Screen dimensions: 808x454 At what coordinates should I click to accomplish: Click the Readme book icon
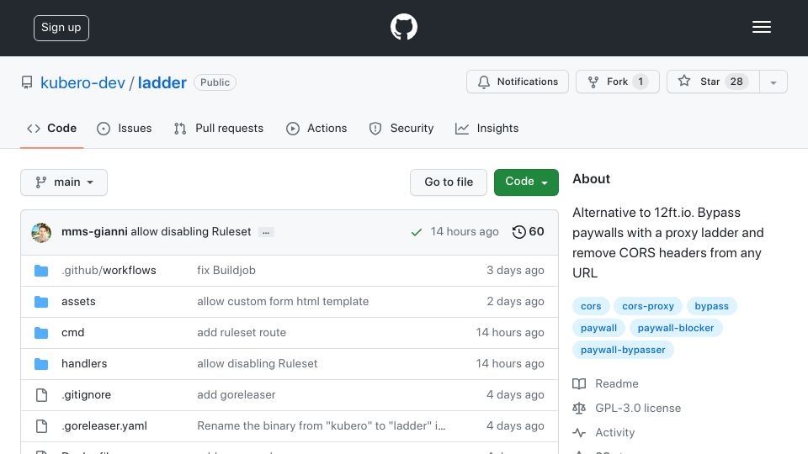tap(579, 384)
